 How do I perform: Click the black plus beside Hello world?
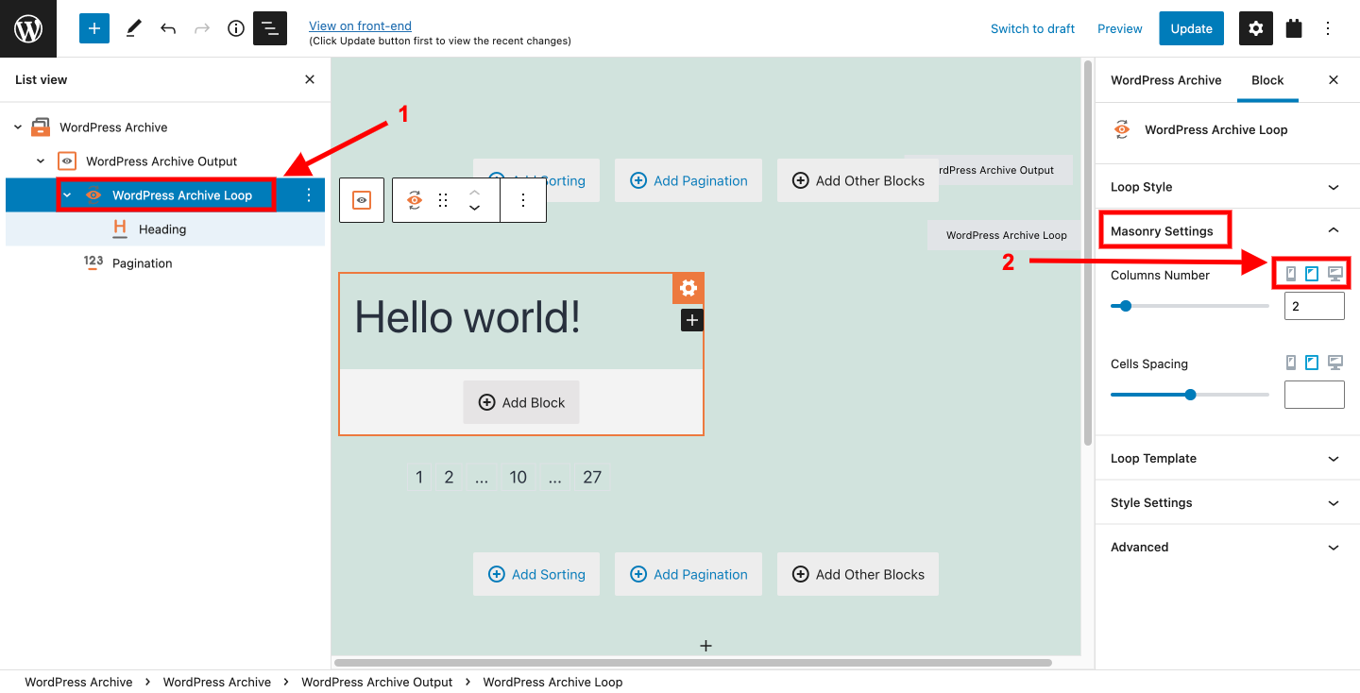coord(692,320)
